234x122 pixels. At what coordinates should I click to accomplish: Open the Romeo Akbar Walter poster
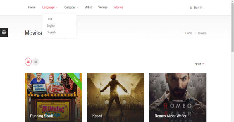click(x=178, y=97)
